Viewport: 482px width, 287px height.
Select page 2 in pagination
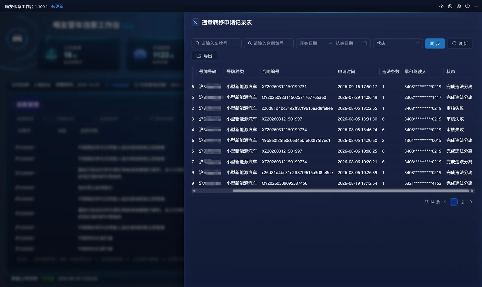pos(462,202)
